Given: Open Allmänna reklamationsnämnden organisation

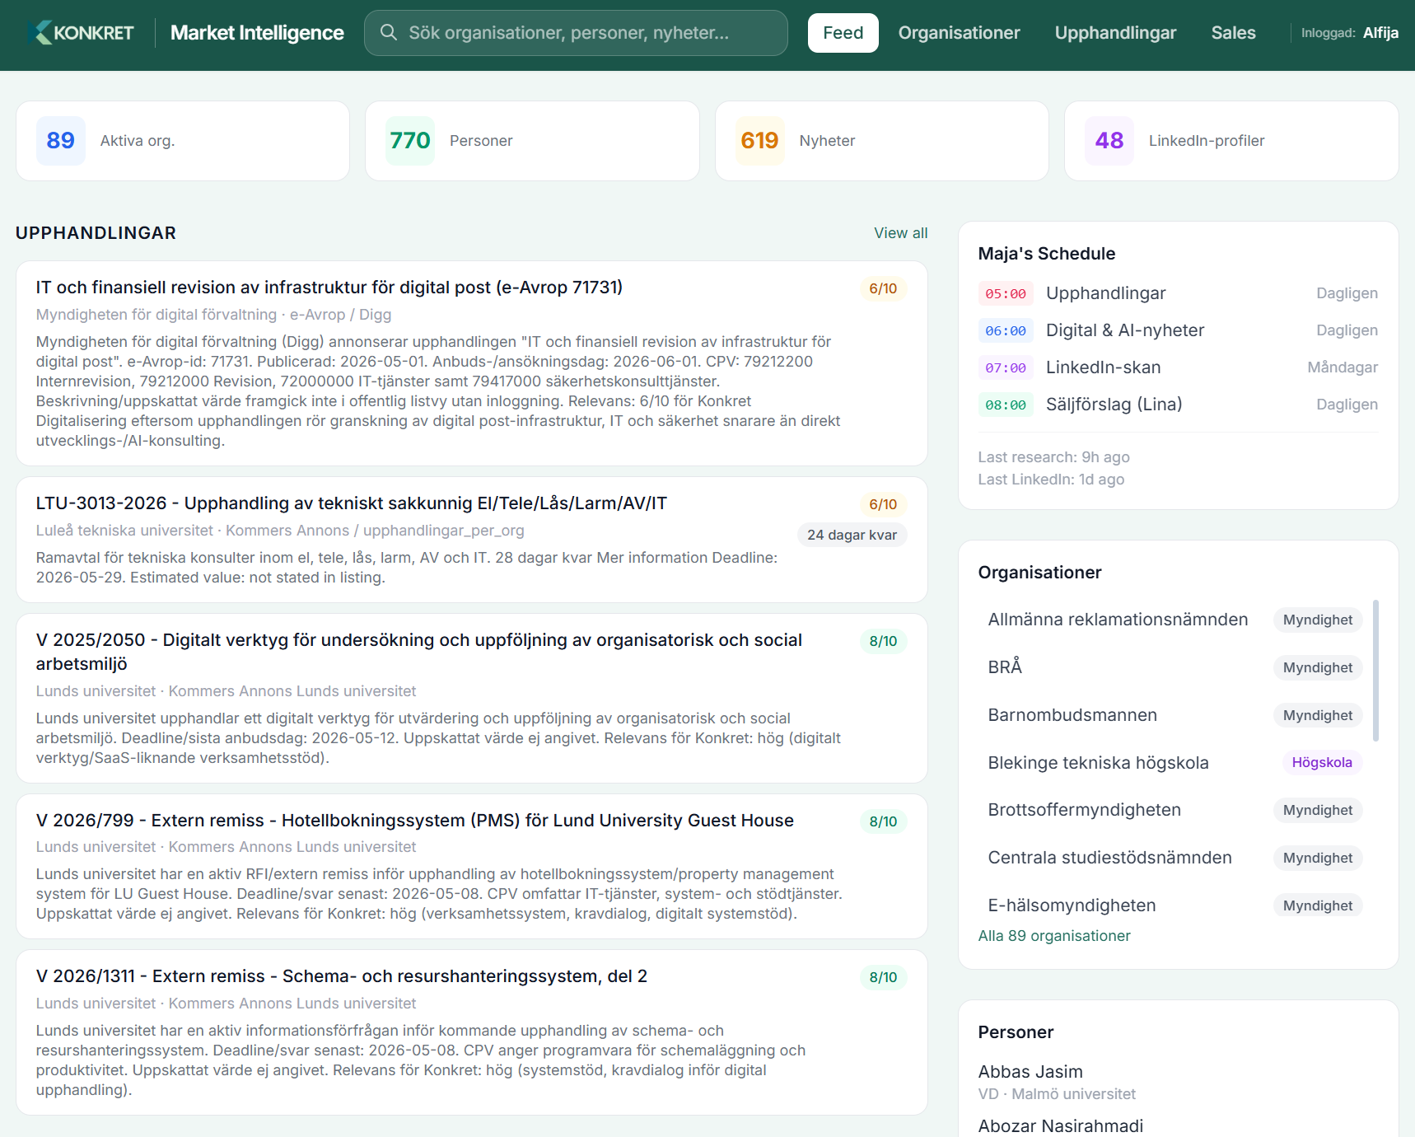Looking at the screenshot, I should pos(1118,620).
